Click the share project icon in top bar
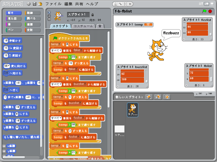This screenshot has width=217, height=162. pos(40,4)
